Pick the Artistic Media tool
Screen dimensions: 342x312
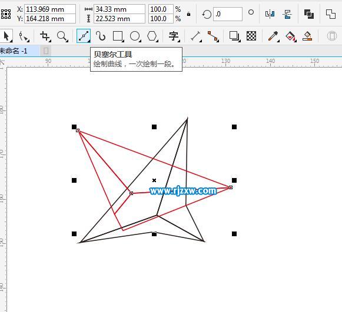(x=101, y=36)
